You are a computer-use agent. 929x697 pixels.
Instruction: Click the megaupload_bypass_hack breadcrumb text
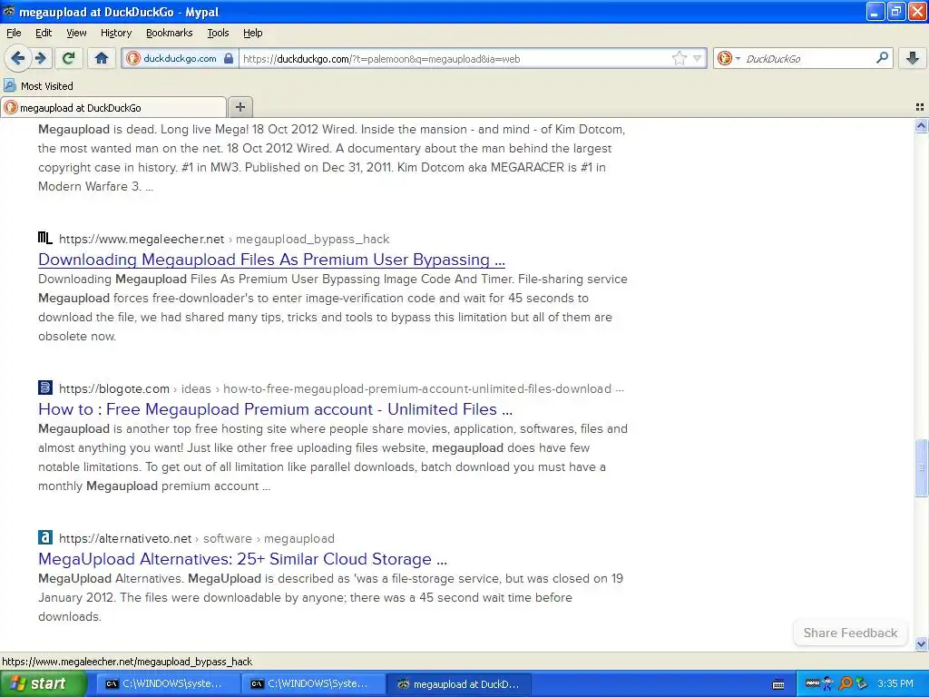click(x=312, y=239)
